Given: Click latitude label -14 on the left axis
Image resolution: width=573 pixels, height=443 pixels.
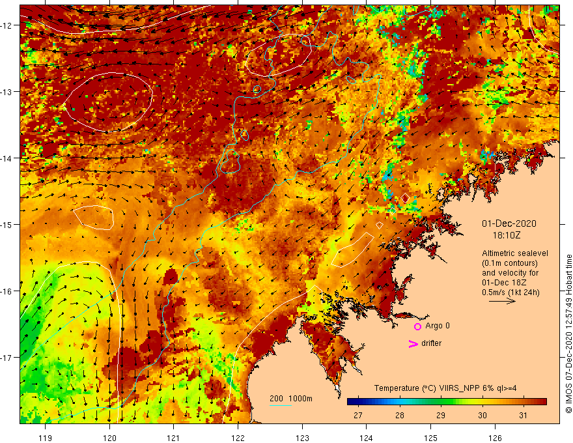Looking at the screenshot, I should pyautogui.click(x=7, y=158).
